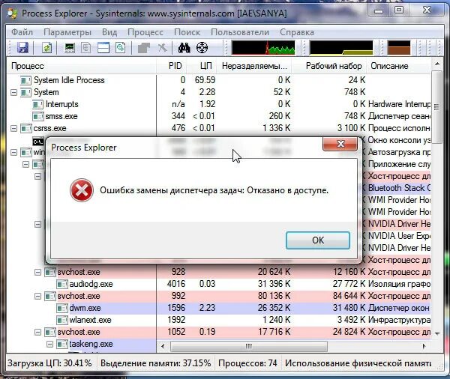Collapse the System process tree node
Screen dimensions: 450x379
tap(13, 92)
